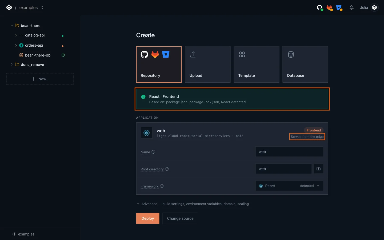This screenshot has width=384, height=240.
Task: Open the GitLab connection icon in the header
Action: (x=330, y=8)
